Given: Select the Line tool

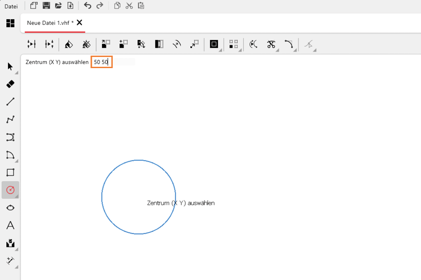Looking at the screenshot, I should point(10,102).
